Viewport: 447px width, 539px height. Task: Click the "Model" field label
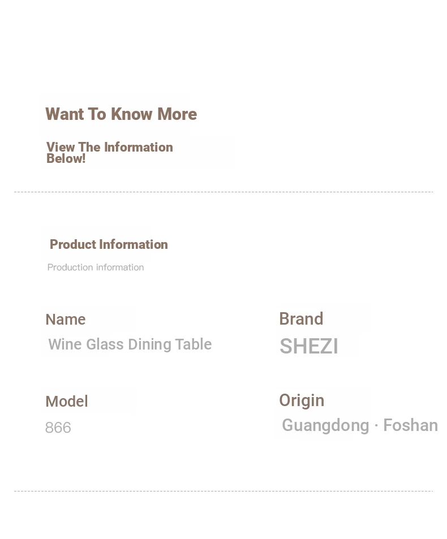pyautogui.click(x=67, y=401)
